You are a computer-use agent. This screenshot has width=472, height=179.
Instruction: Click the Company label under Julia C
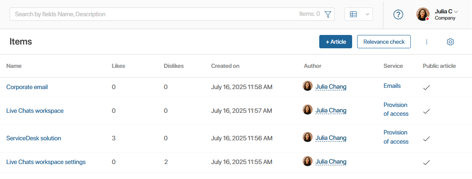tap(445, 18)
